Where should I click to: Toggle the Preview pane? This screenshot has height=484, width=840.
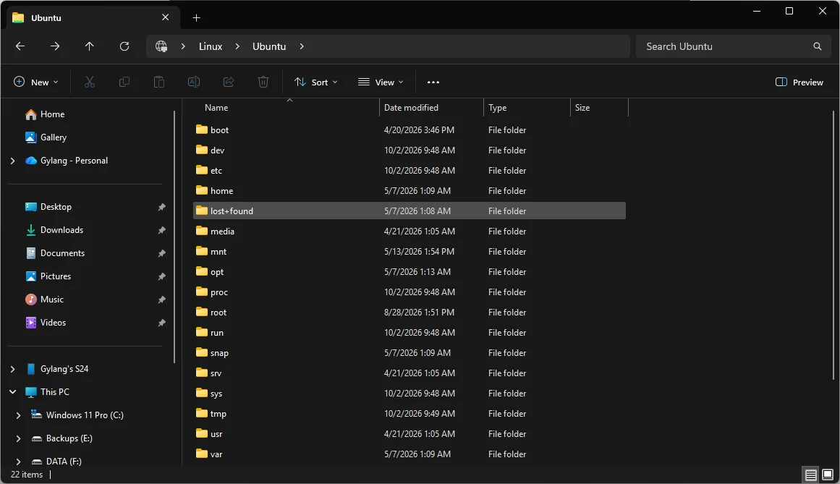pos(799,82)
